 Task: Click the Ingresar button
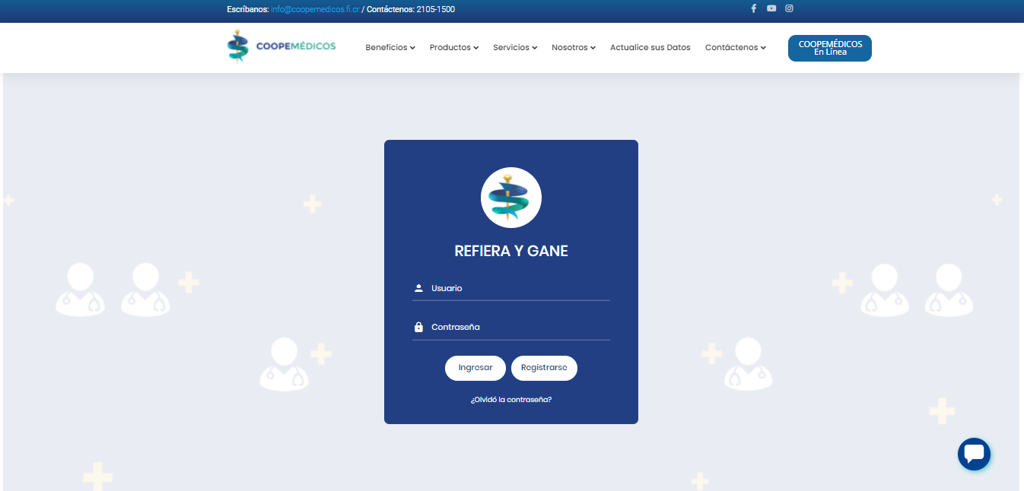point(475,368)
